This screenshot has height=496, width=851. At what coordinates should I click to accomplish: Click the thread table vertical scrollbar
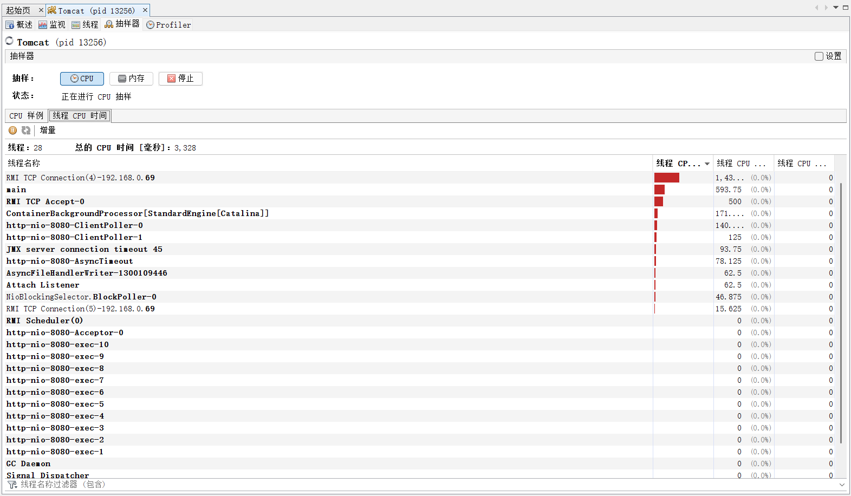click(x=841, y=313)
